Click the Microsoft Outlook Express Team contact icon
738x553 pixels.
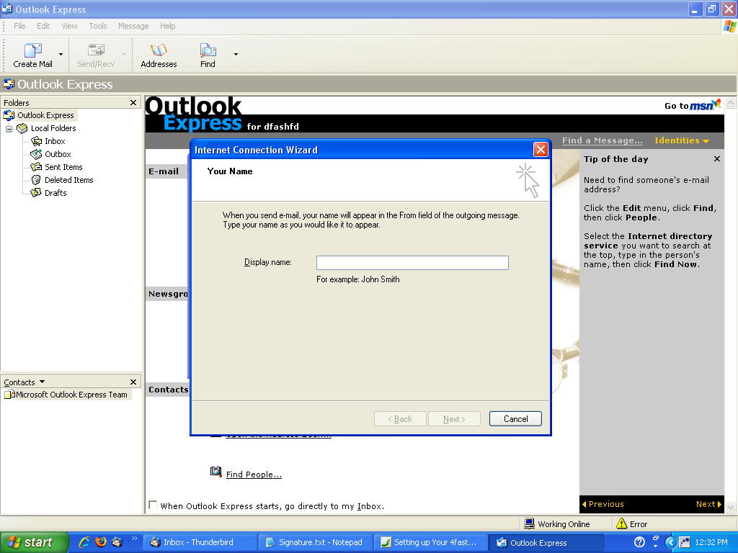pyautogui.click(x=9, y=395)
